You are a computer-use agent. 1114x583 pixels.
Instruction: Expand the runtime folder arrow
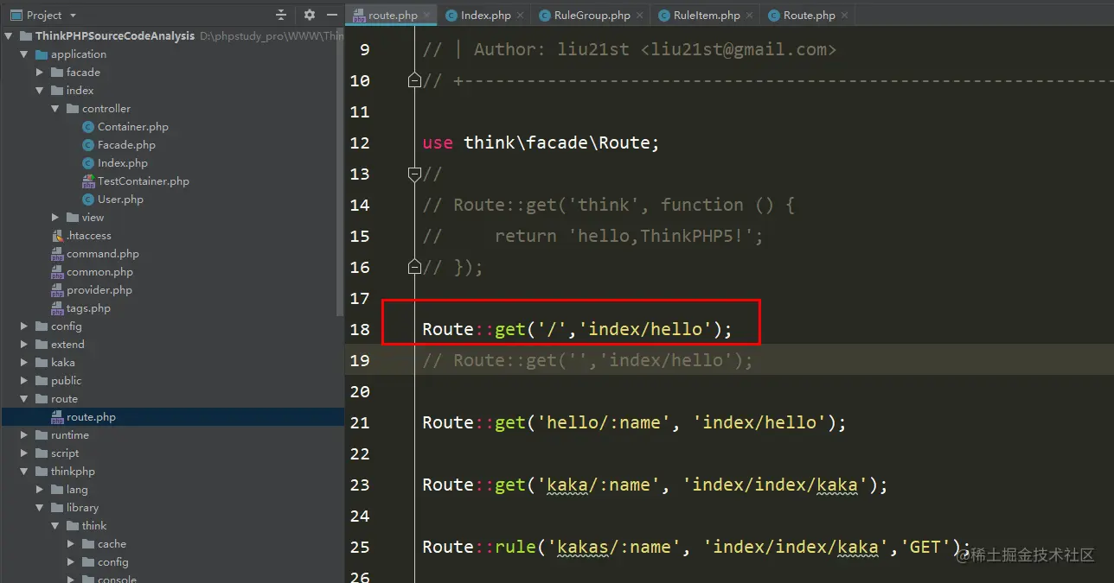(24, 435)
